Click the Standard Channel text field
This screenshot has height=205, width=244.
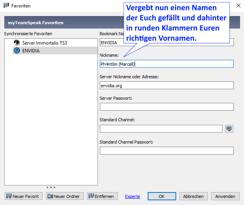point(161,129)
